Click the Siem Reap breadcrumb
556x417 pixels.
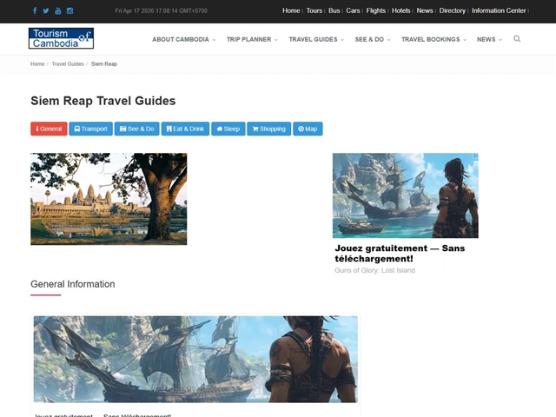[104, 63]
